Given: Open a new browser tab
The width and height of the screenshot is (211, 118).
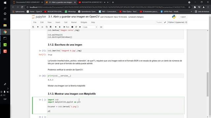Looking at the screenshot, I should click(x=113, y=2).
